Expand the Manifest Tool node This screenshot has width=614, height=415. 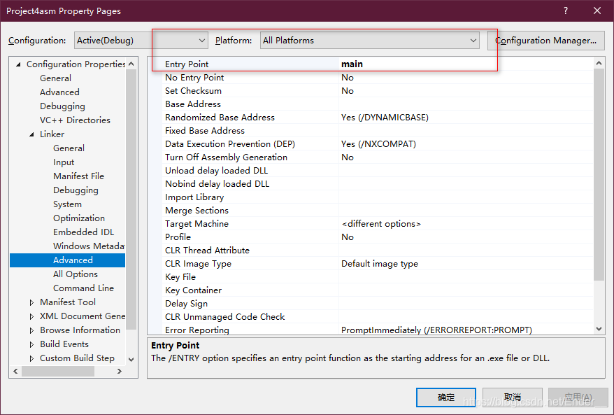[31, 302]
